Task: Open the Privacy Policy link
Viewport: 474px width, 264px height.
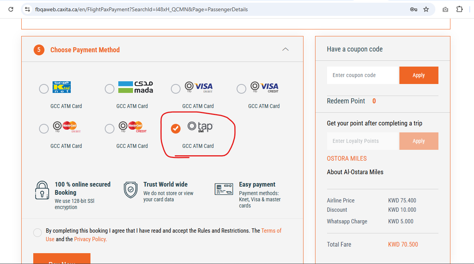Action: (x=90, y=239)
